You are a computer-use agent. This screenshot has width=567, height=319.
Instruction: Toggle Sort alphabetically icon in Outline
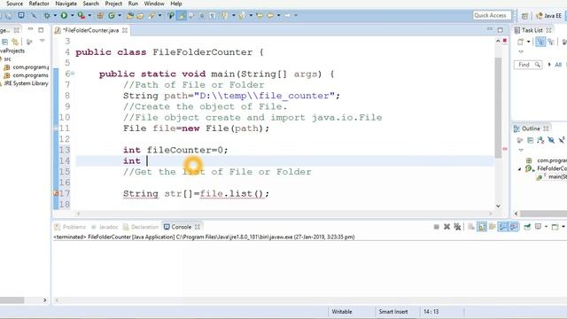click(x=540, y=140)
